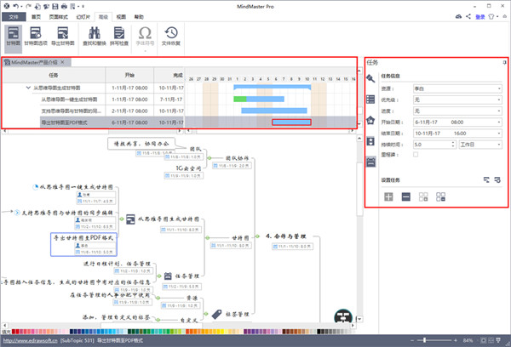Click the 甘特图 (Gantt chart) ribbon icon

point(14,37)
